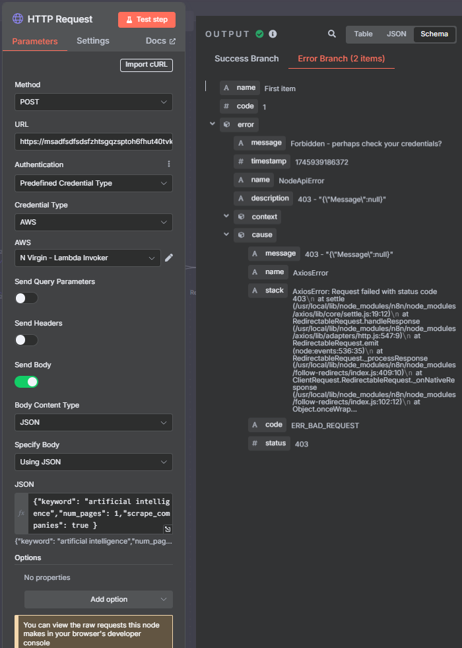Collapse the error object in schema
Screen dimensions: 462x648
(x=213, y=124)
